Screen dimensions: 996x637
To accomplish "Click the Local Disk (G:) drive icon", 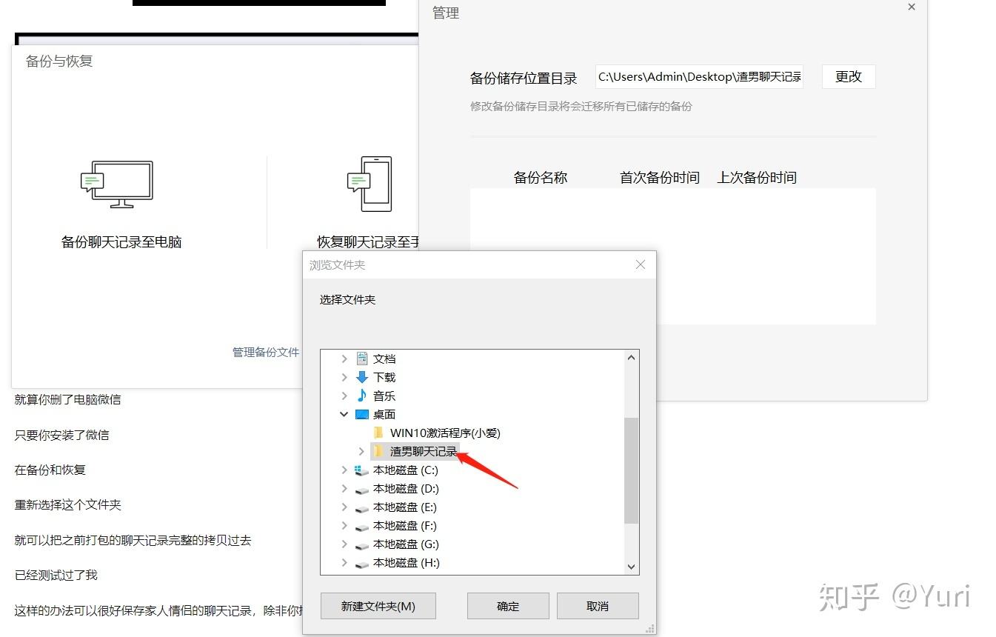I will [362, 544].
